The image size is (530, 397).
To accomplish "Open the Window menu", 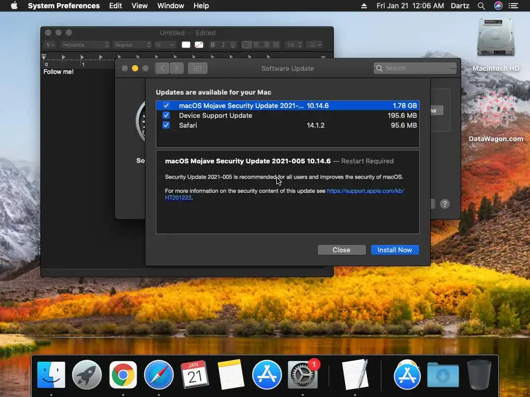I will (x=171, y=6).
